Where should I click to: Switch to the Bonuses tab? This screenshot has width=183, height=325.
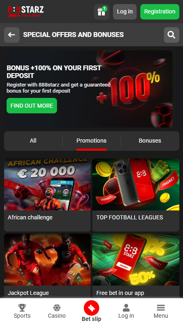click(150, 141)
